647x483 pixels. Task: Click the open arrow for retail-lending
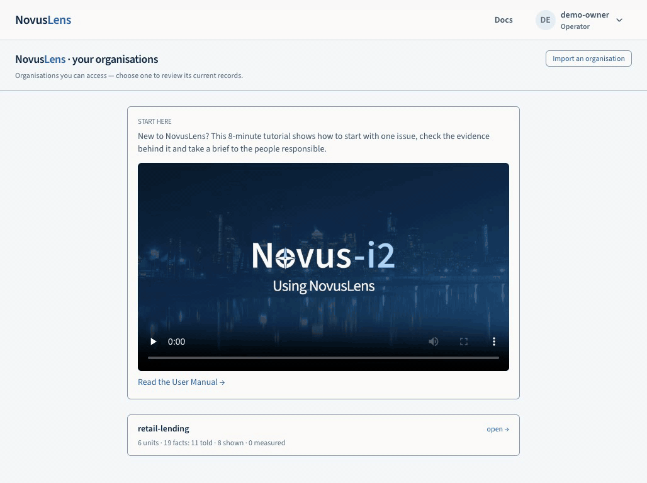click(x=498, y=429)
